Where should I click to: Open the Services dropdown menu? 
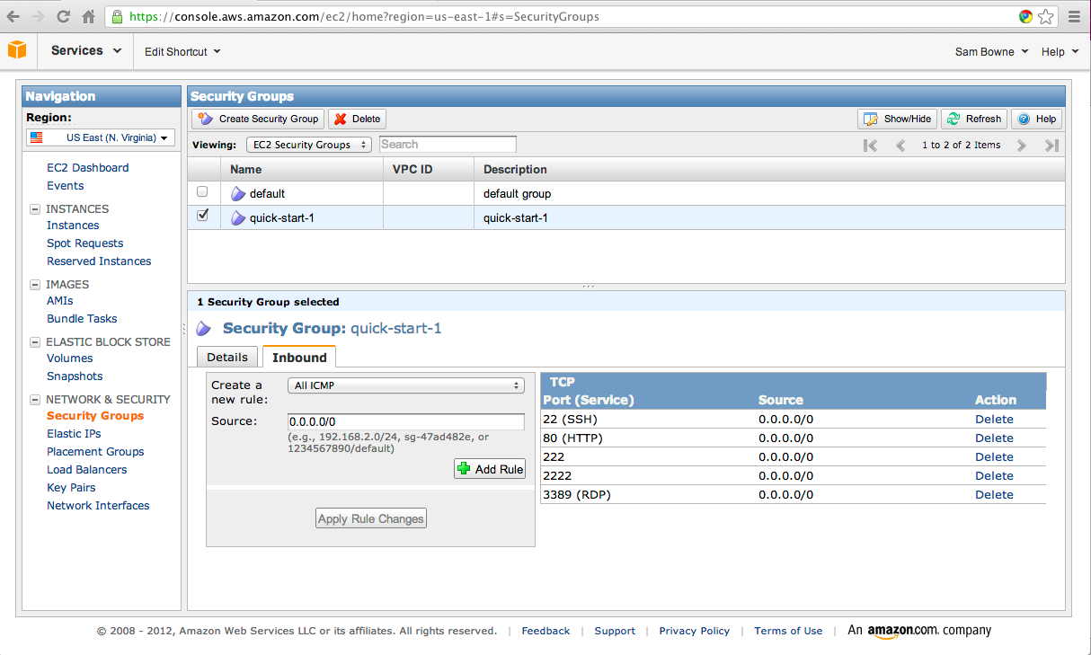click(86, 50)
